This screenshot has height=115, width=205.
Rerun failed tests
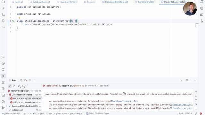[26, 80]
